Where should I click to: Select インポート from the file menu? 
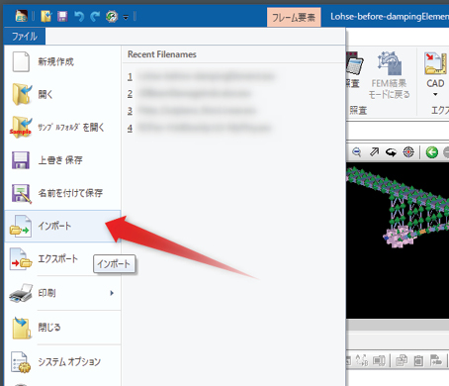[62, 226]
